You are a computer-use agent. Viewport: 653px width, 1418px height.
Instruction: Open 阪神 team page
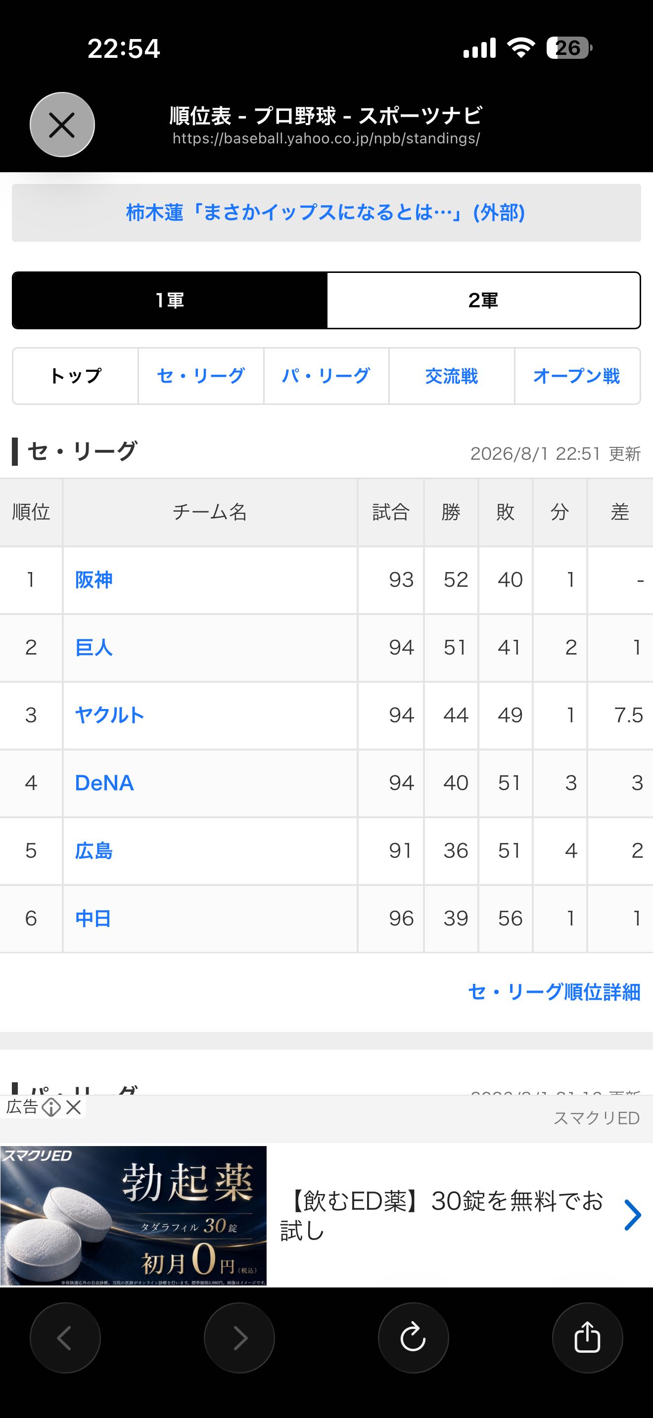point(93,579)
